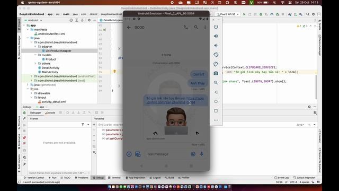
Task: Expand the drawable folder
Action: tap(32, 93)
